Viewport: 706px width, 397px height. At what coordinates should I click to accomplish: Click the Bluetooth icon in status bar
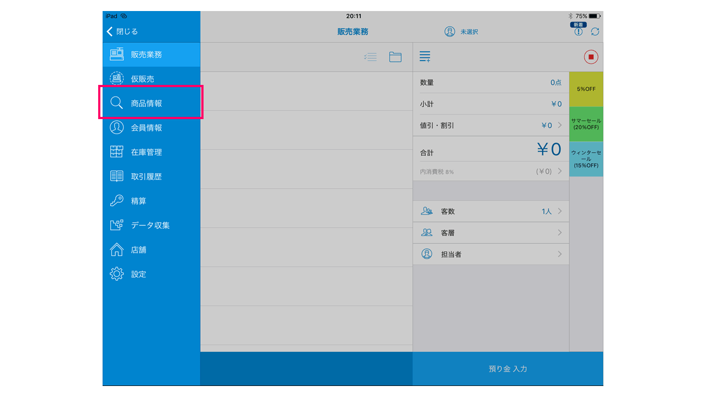[x=571, y=16]
